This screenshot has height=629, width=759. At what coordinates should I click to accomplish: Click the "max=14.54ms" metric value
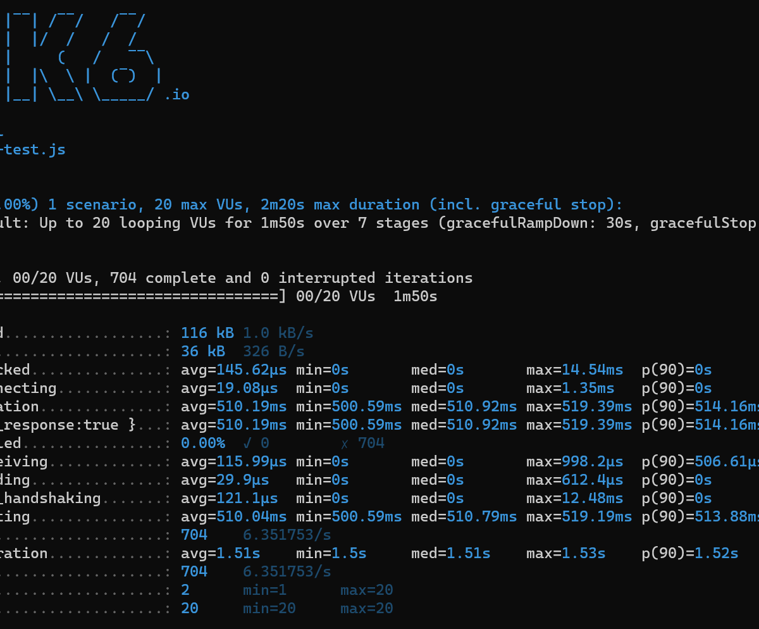coord(574,370)
